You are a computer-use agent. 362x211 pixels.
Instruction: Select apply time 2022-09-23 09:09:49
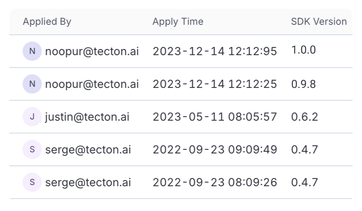215,149
